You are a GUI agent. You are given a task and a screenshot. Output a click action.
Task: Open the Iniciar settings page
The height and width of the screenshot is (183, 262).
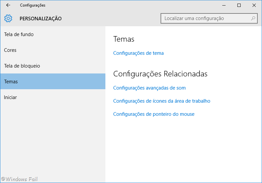pyautogui.click(x=10, y=97)
